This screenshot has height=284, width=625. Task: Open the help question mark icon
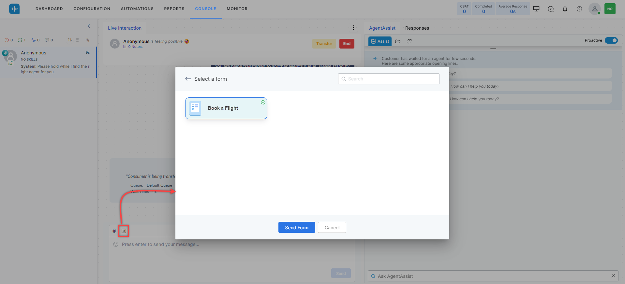(x=579, y=9)
